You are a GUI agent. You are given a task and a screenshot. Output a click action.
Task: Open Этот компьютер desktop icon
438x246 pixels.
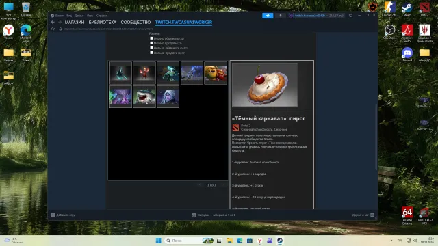click(x=9, y=11)
